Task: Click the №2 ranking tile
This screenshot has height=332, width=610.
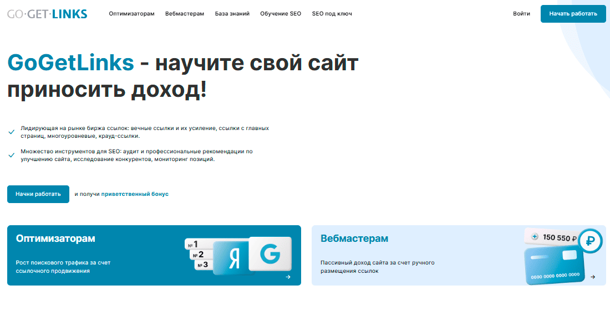Action: click(x=201, y=255)
